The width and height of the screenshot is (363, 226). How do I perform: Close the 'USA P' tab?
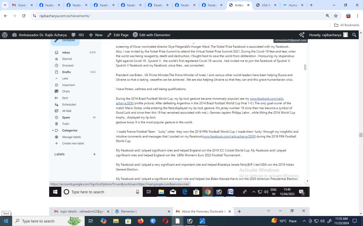[275, 5]
